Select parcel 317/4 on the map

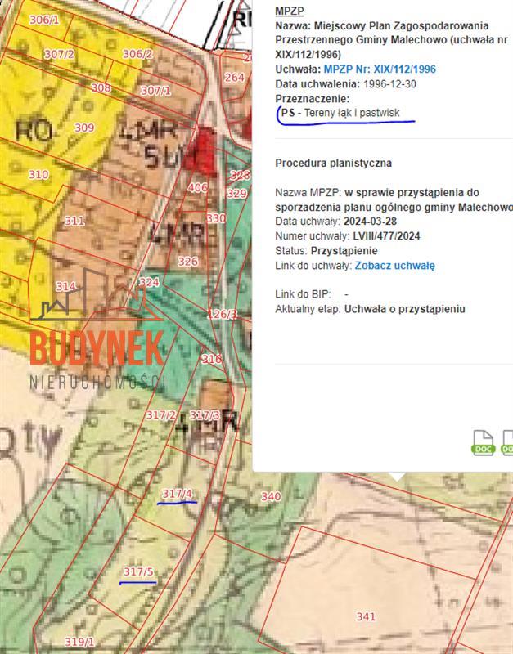tap(177, 494)
